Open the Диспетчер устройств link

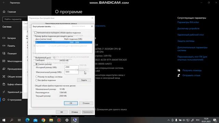pos(188,28)
